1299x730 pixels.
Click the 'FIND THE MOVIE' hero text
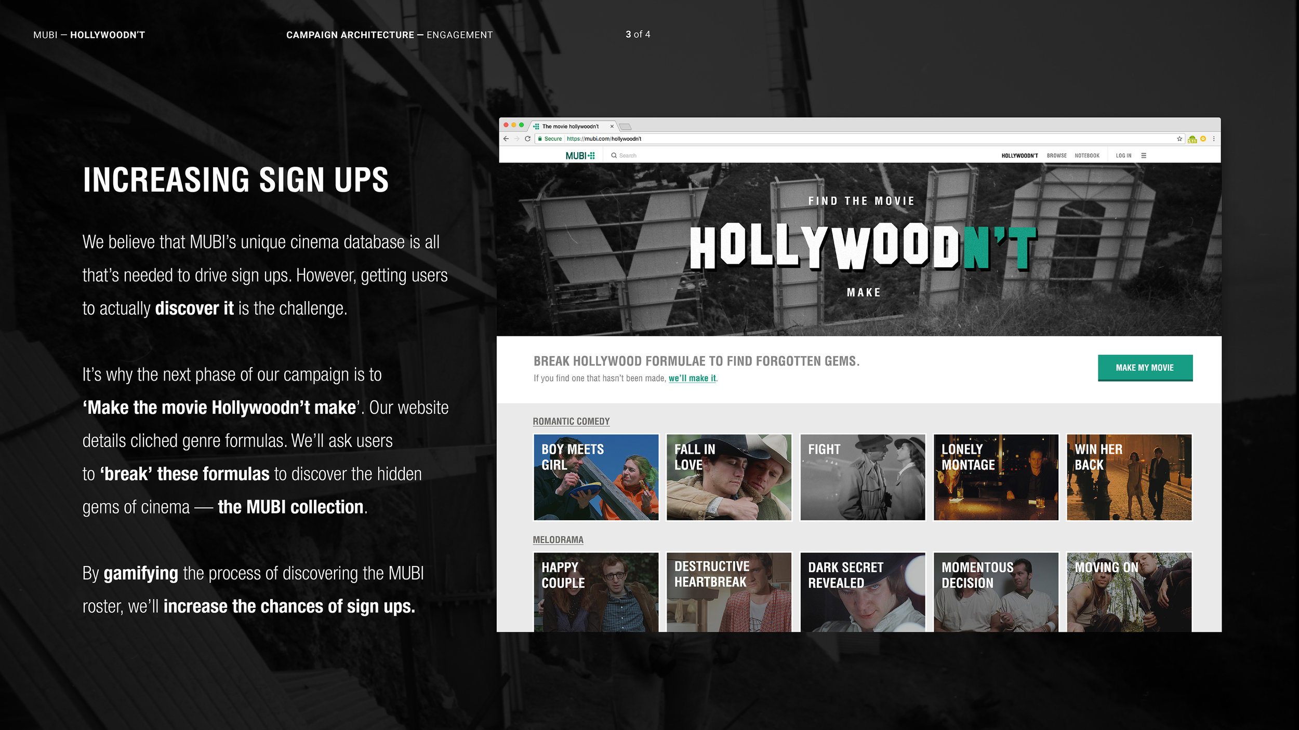(x=861, y=201)
